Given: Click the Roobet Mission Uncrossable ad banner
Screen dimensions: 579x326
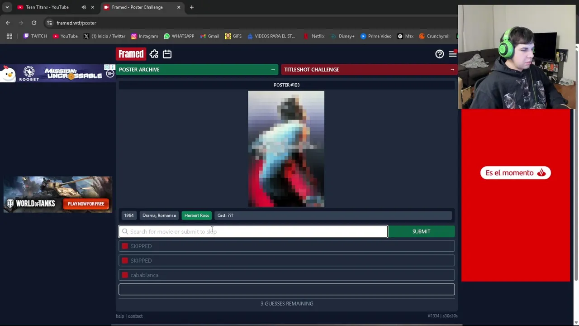Looking at the screenshot, I should point(58,74).
